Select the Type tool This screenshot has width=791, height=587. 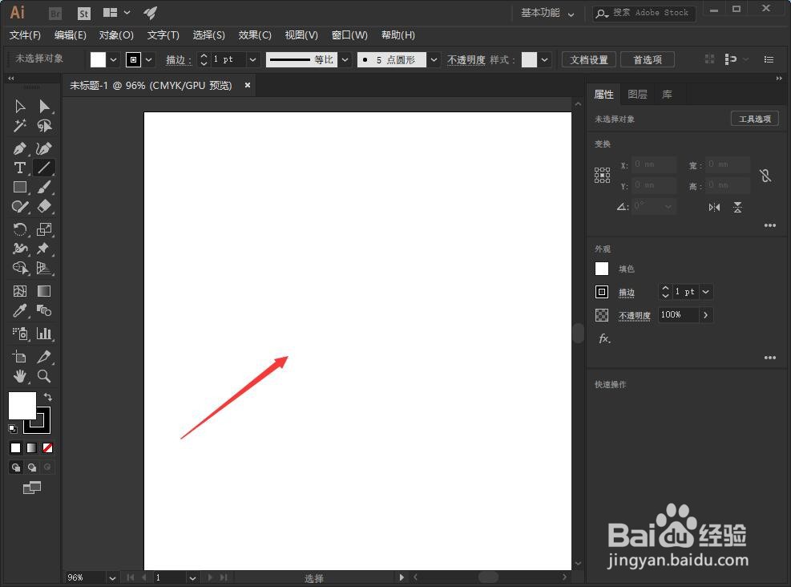click(x=20, y=168)
